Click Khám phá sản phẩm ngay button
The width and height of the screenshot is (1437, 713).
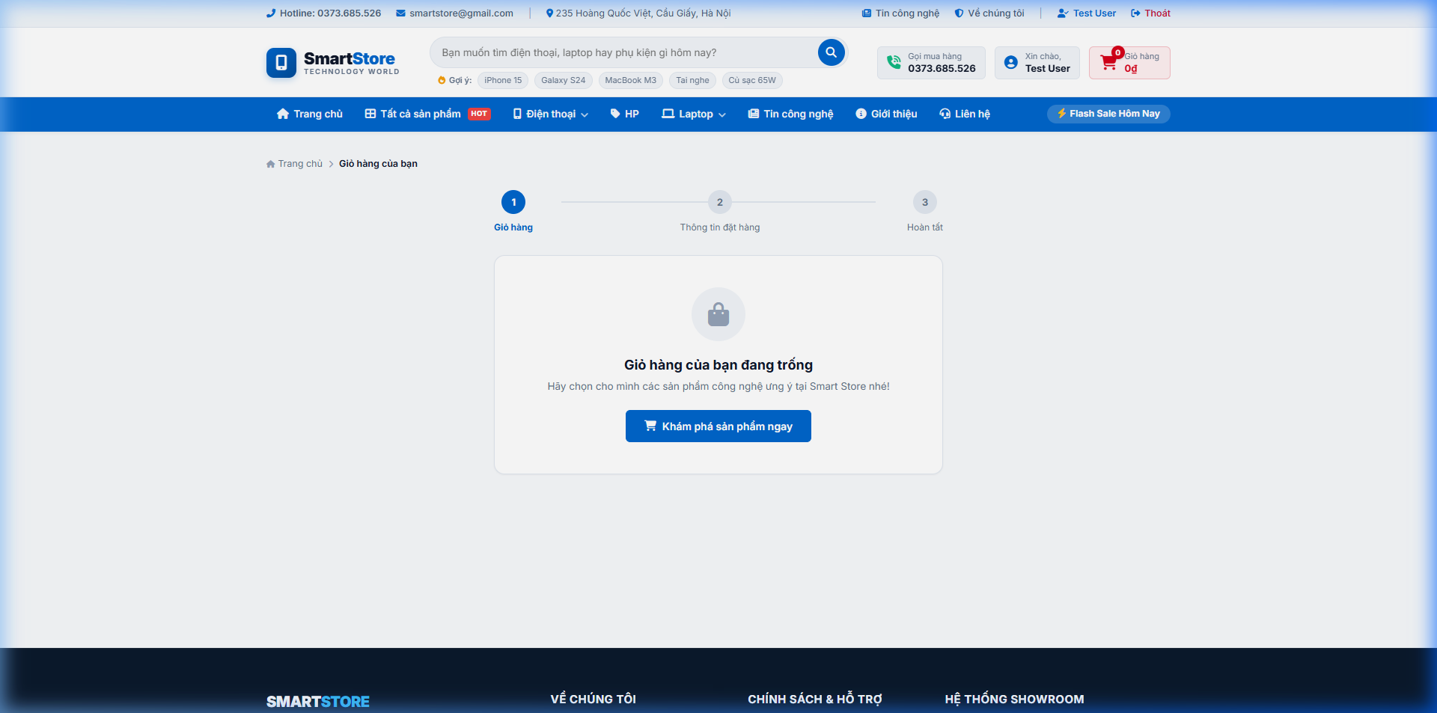tap(718, 426)
